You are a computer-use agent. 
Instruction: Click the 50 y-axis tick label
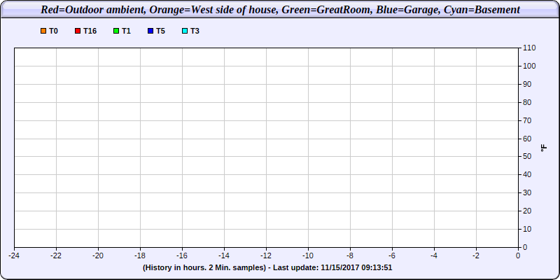tap(527, 156)
